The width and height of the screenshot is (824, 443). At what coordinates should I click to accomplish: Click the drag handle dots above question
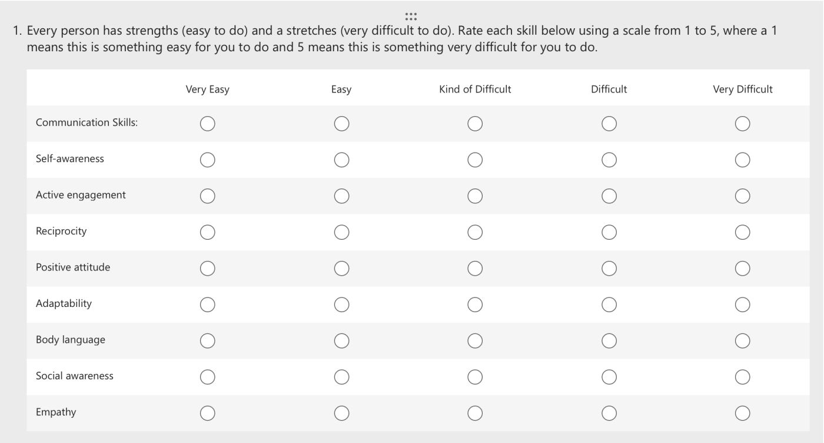coord(411,15)
